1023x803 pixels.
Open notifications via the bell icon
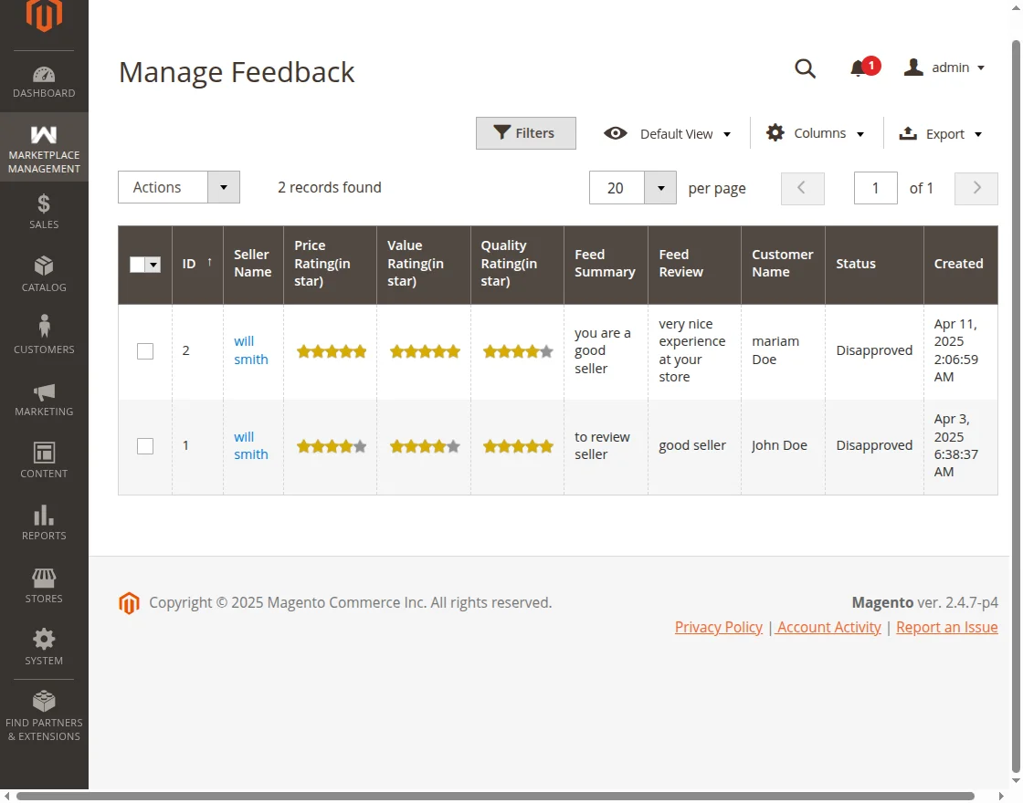coord(859,68)
